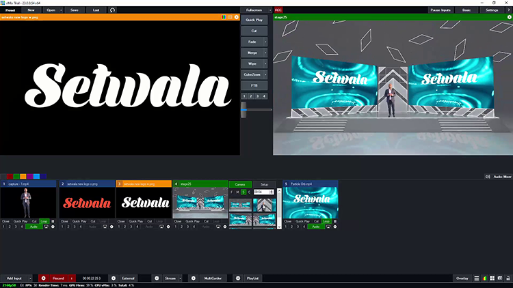The image size is (513, 288).
Task: Switch to the Setup tab in stage25
Action: [264, 184]
